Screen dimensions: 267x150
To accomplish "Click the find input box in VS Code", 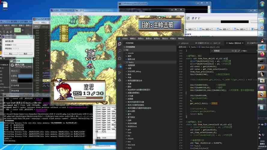I will coord(222,51).
